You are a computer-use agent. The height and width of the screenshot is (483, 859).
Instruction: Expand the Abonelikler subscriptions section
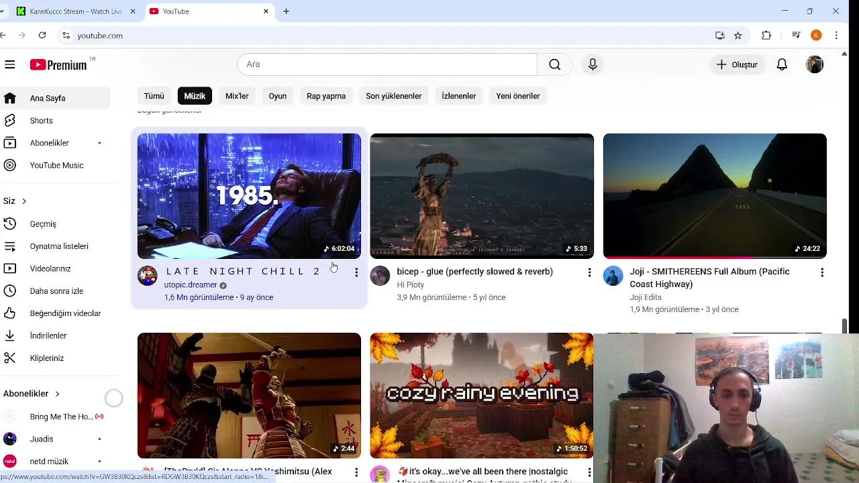click(32, 394)
